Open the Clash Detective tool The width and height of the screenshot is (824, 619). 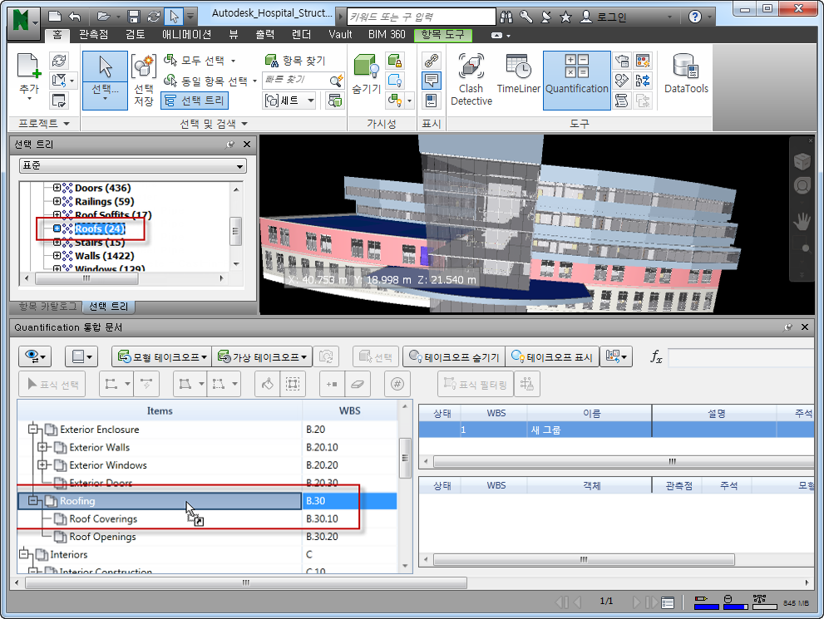(471, 80)
